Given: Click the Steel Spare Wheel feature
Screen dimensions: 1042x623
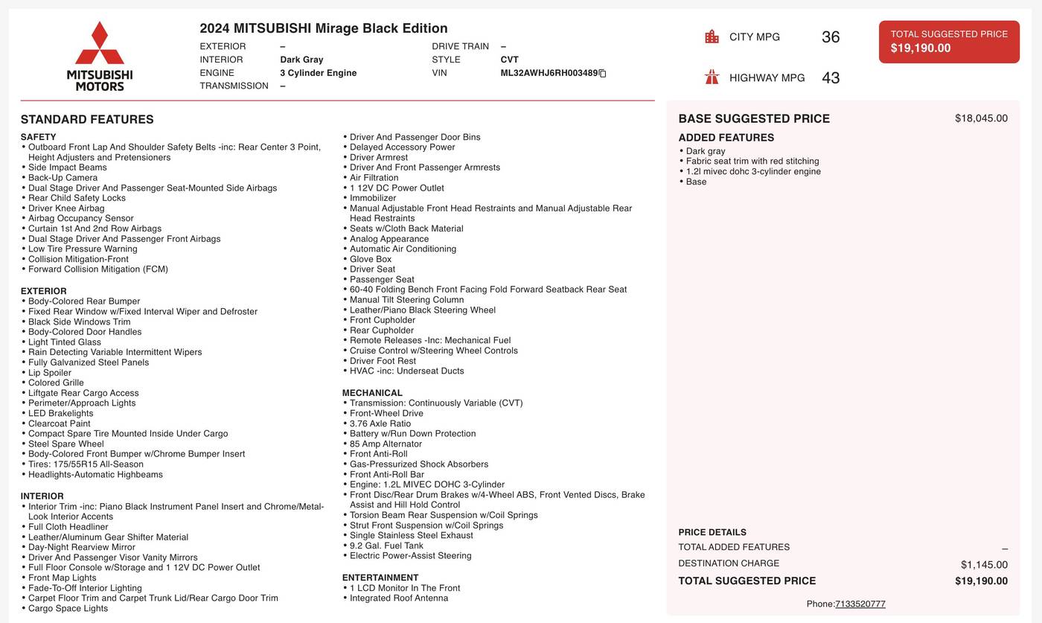Looking at the screenshot, I should point(66,444).
